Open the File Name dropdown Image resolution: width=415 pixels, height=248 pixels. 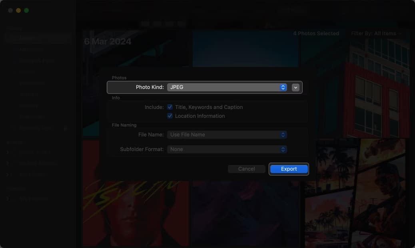point(227,135)
